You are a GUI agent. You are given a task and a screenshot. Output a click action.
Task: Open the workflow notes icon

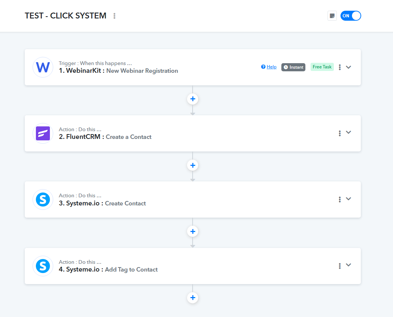(x=332, y=16)
